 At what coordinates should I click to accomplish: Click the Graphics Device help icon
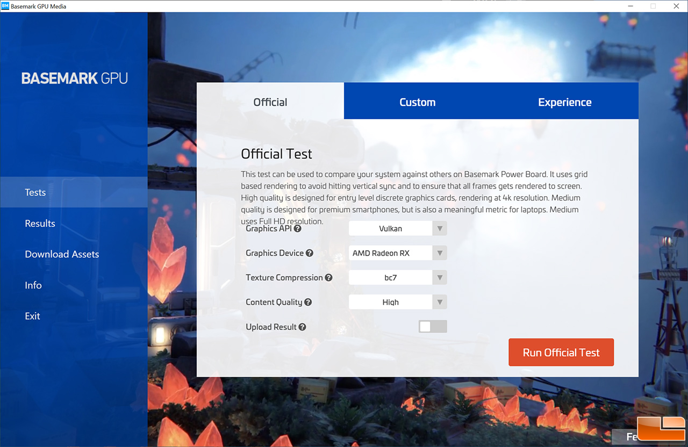click(x=310, y=253)
